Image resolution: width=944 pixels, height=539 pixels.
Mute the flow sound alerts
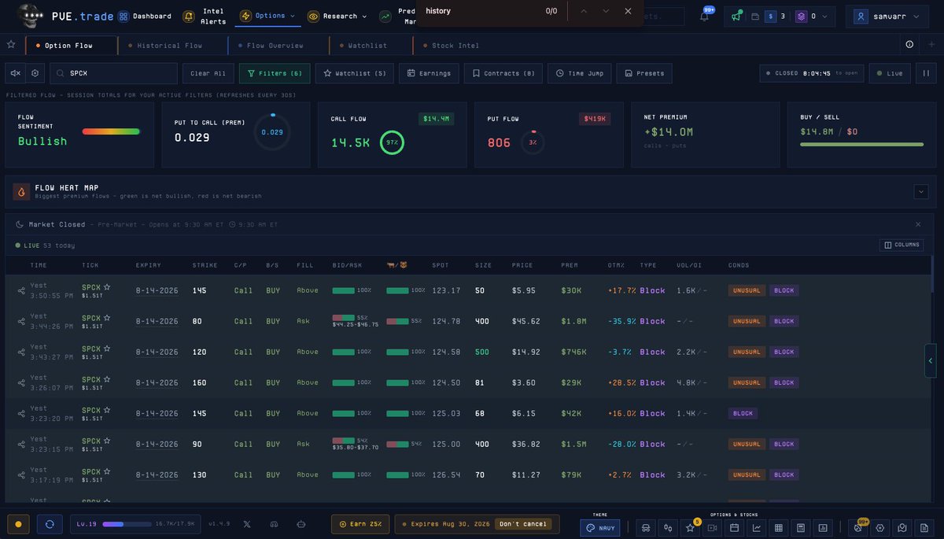pos(15,73)
